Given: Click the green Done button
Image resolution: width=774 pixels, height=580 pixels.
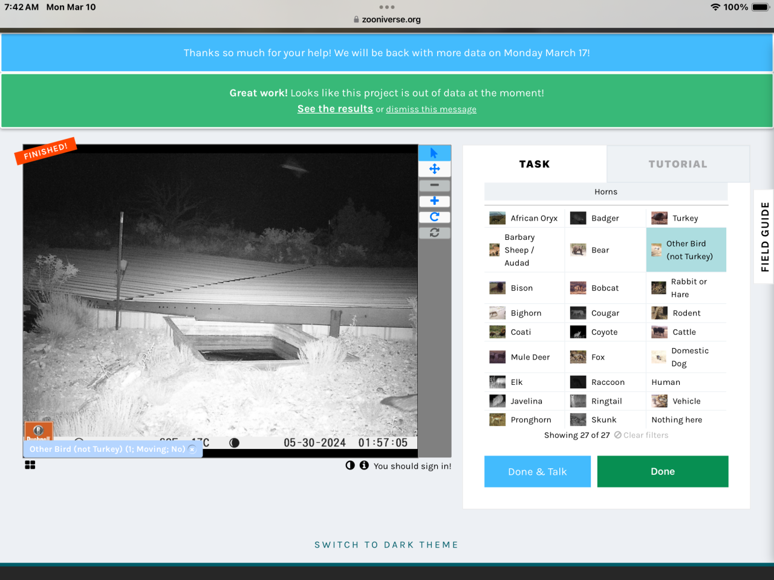Looking at the screenshot, I should coord(663,471).
